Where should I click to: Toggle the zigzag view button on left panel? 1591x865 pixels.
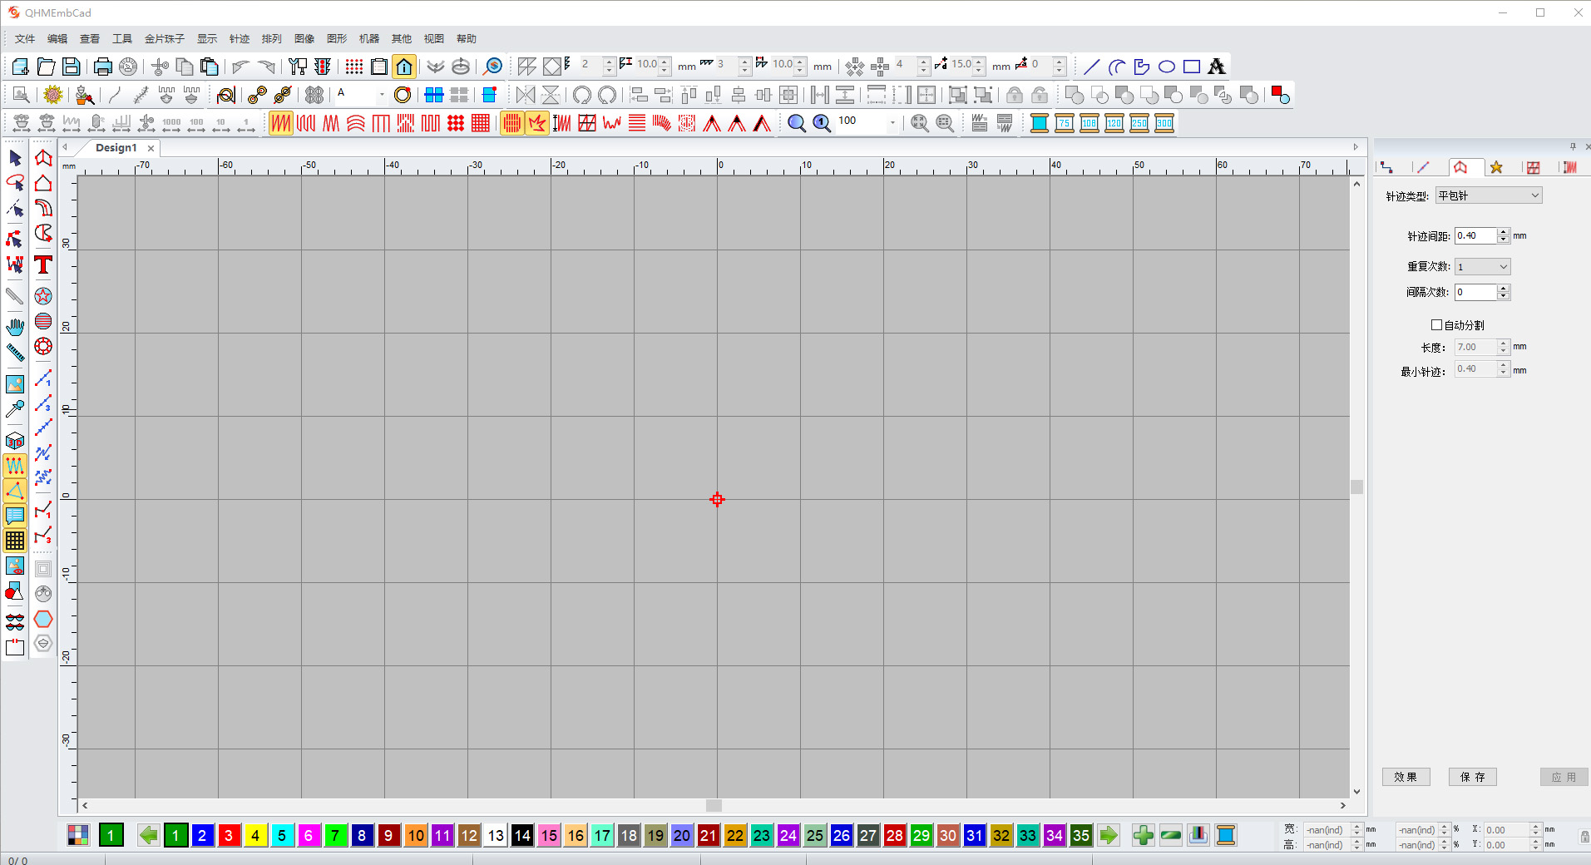[x=15, y=466]
